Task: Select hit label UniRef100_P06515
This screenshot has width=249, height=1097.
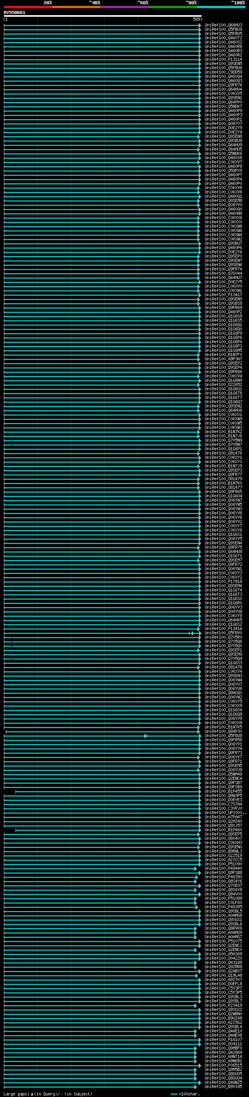Action: pos(223,1065)
